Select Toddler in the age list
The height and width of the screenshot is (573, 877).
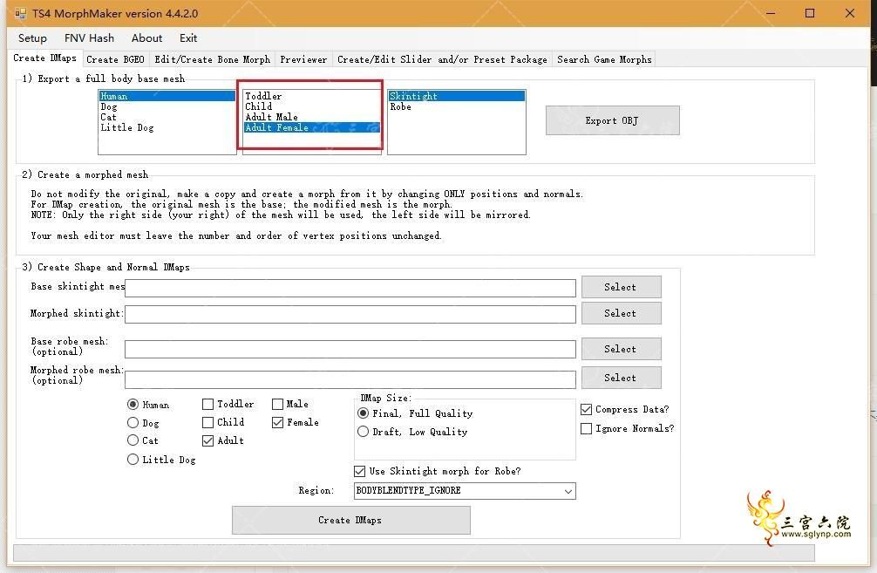[x=311, y=96]
